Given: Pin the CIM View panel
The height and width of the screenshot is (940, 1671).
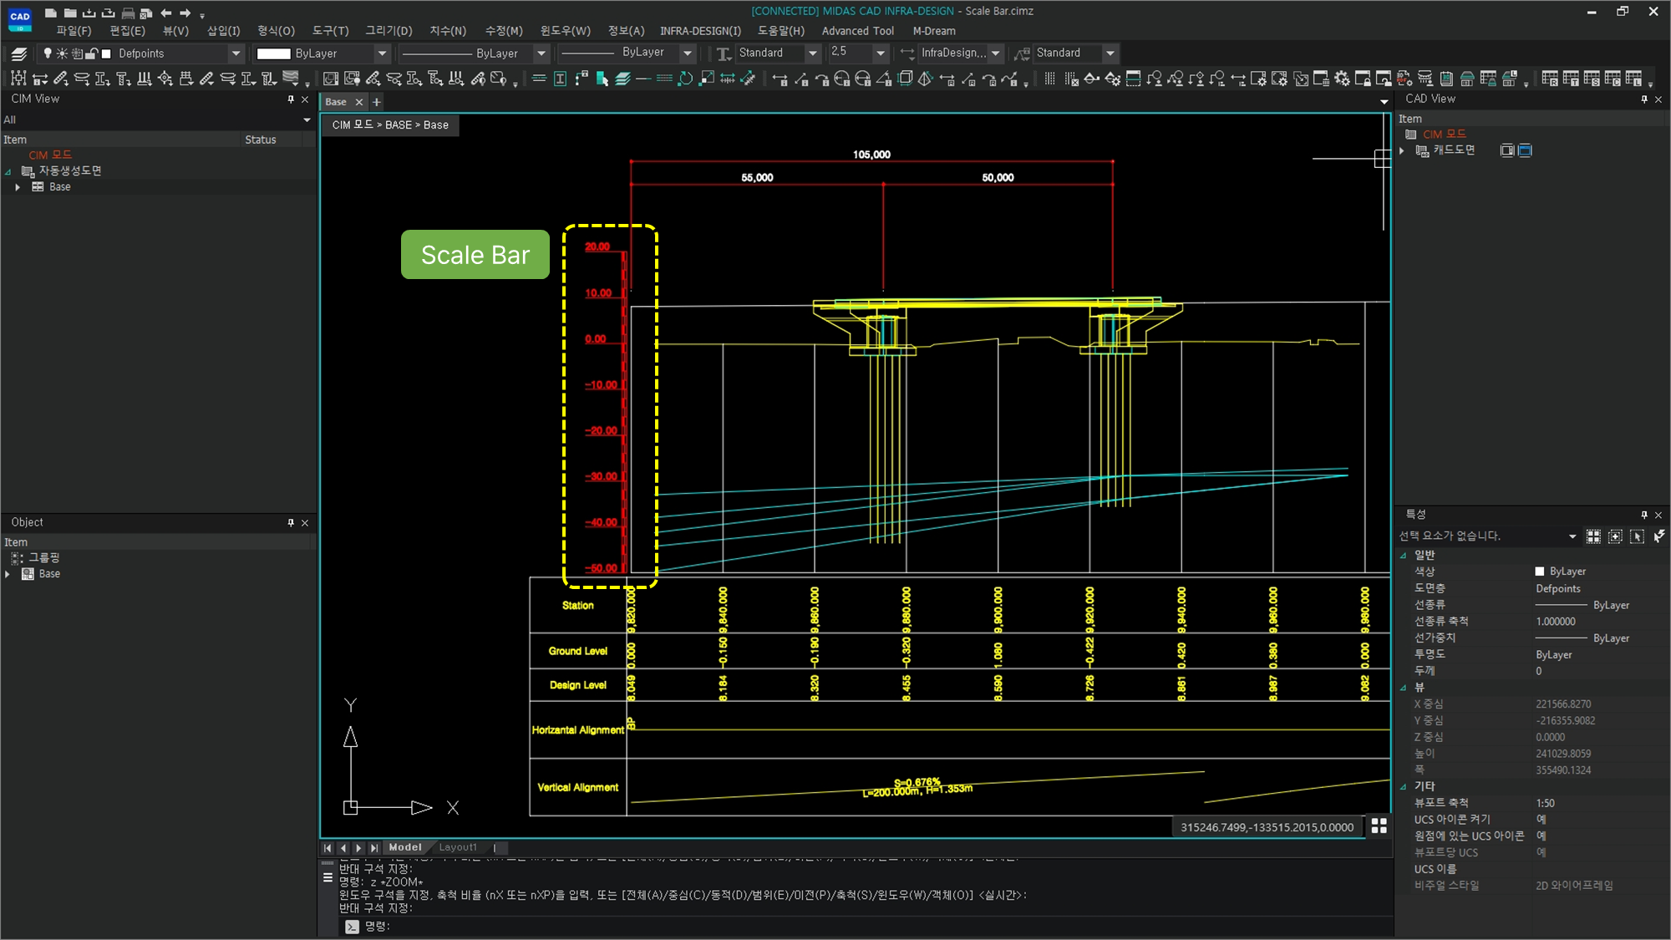Looking at the screenshot, I should (x=291, y=99).
